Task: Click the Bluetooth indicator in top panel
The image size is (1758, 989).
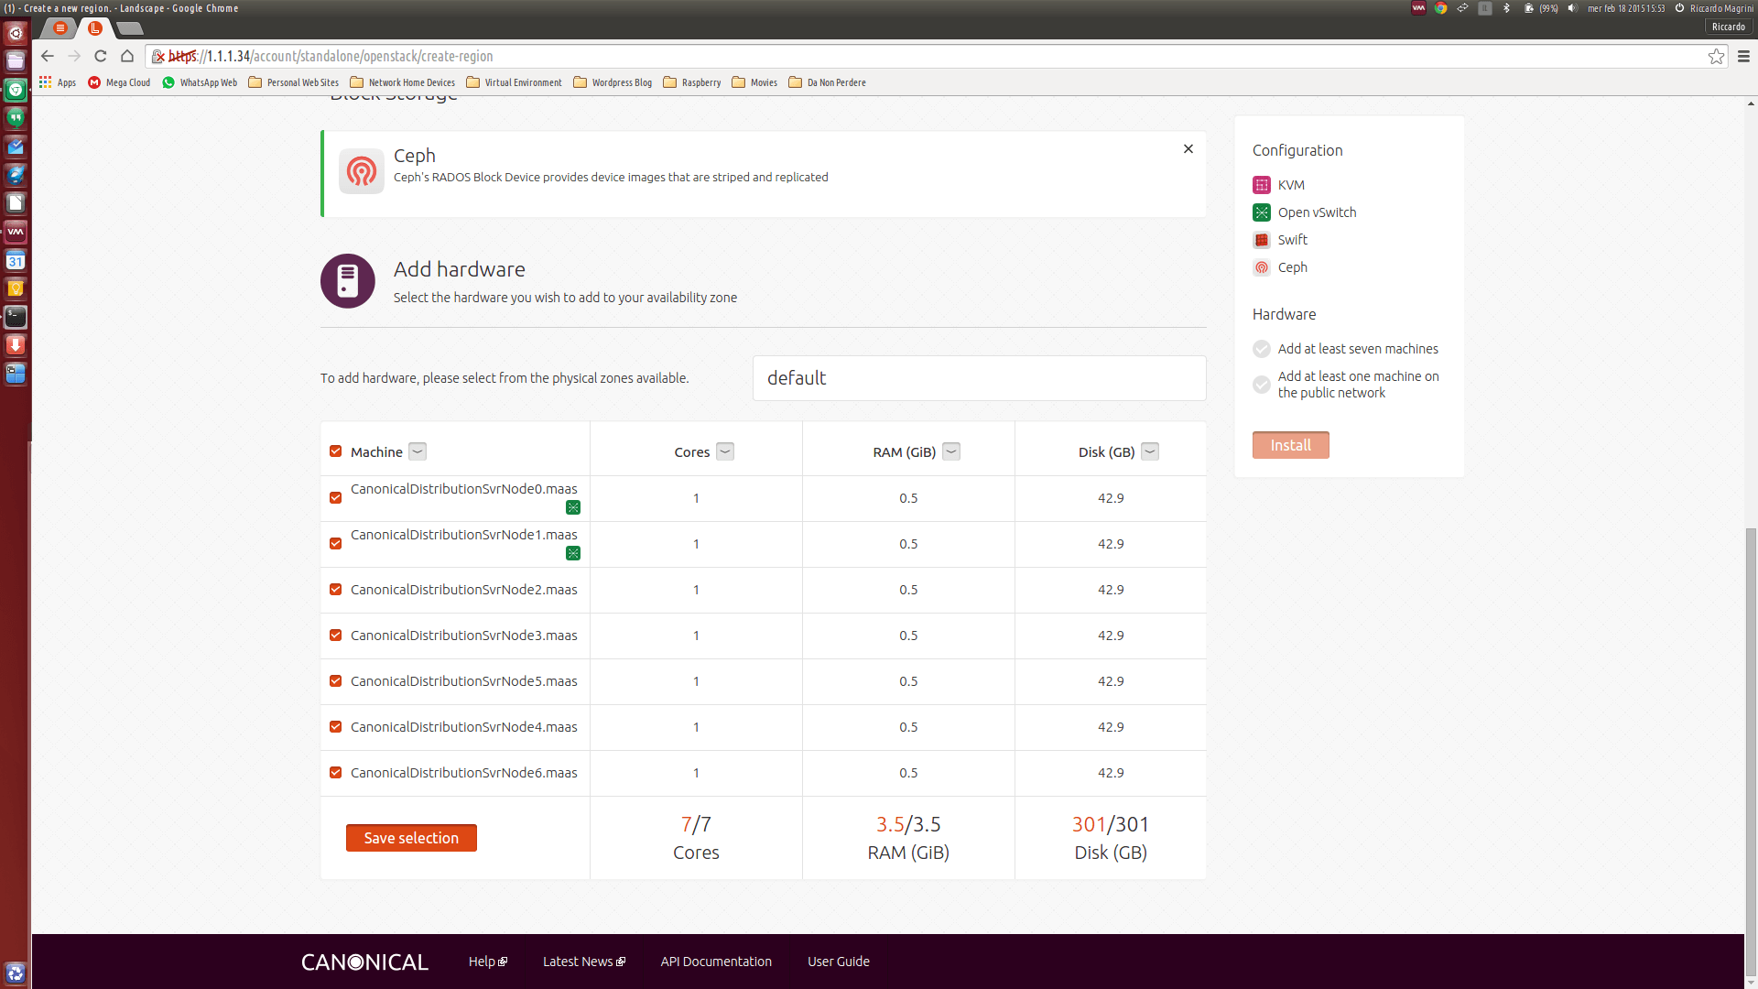Action: pos(1506,8)
